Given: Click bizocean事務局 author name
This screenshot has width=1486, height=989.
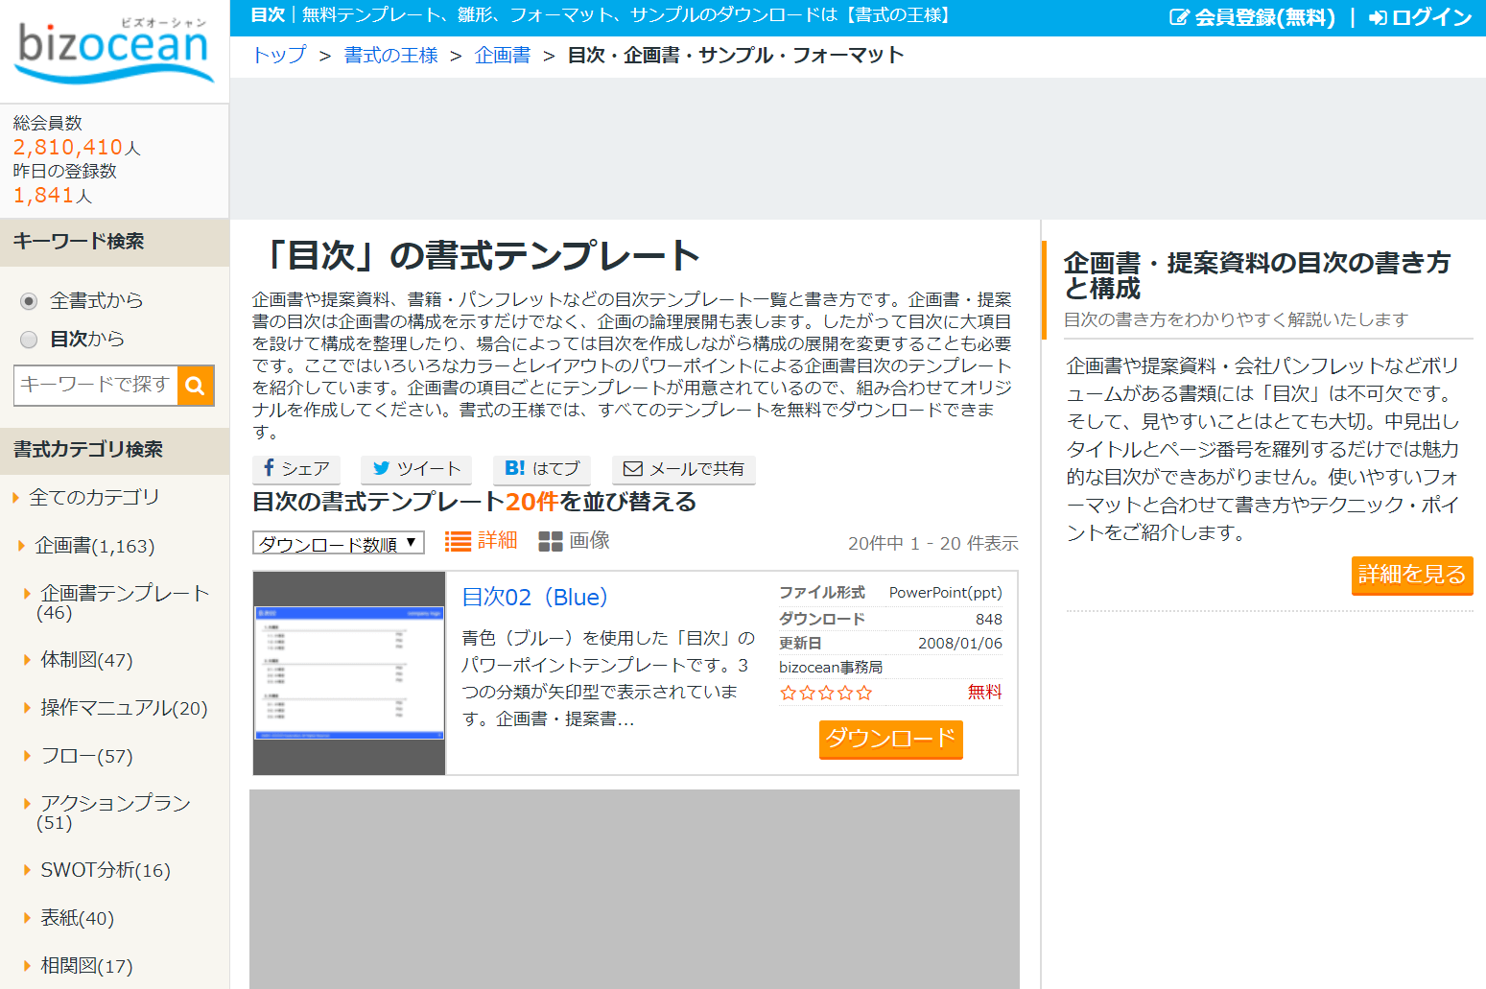Looking at the screenshot, I should click(831, 667).
